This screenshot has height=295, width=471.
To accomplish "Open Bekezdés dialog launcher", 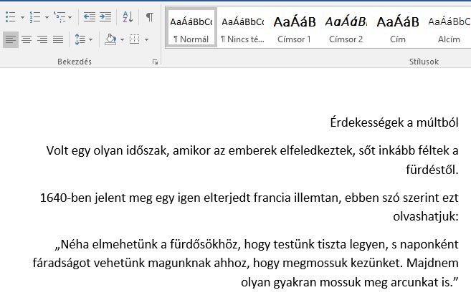I will coord(155,62).
